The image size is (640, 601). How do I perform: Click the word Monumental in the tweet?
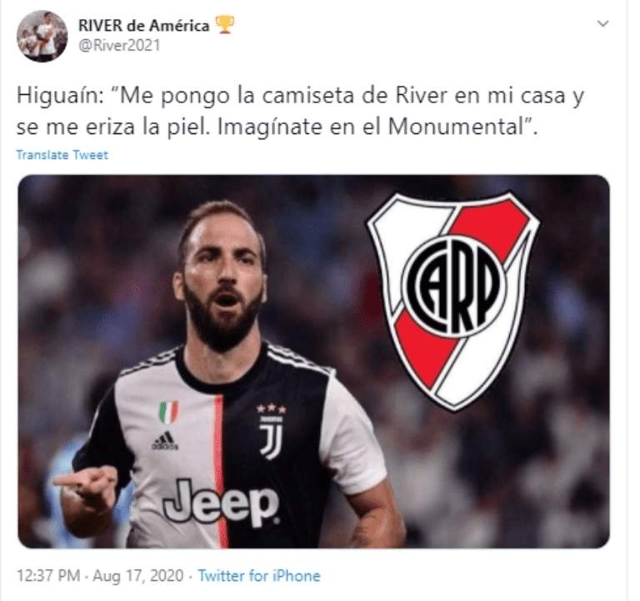point(455,127)
